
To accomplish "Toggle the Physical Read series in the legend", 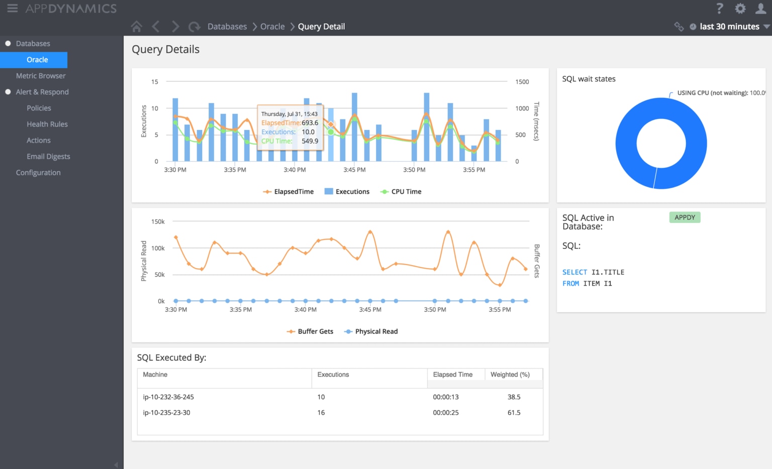I will pos(371,331).
